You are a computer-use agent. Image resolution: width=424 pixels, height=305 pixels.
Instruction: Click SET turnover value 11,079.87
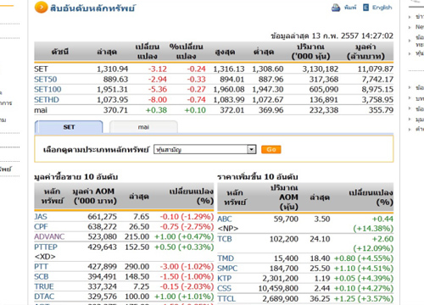coord(376,69)
